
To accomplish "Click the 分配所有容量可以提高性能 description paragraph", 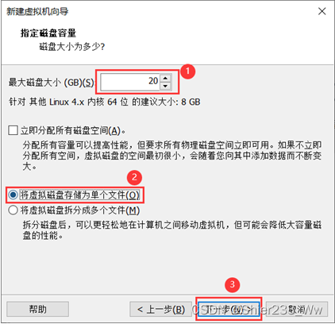I will click(172, 156).
